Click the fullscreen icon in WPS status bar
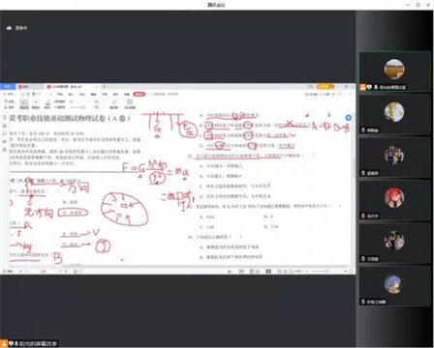 click(351, 272)
